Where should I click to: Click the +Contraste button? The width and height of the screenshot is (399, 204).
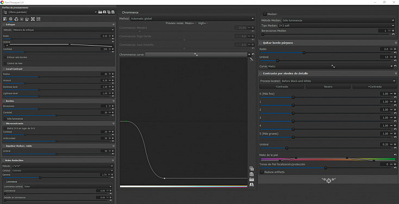375,87
